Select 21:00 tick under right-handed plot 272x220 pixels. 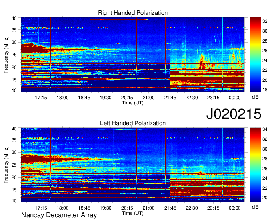tap(149, 98)
